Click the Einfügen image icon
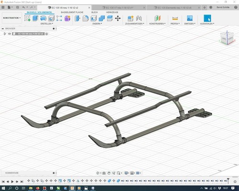The width and height of the screenshot is (239, 191). tap(190, 18)
